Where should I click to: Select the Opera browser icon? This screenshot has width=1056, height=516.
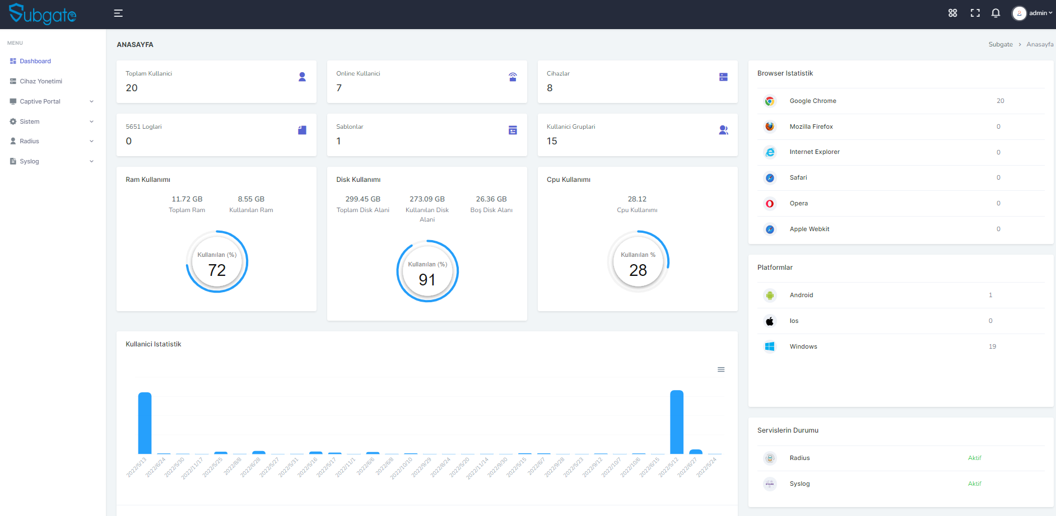point(770,203)
